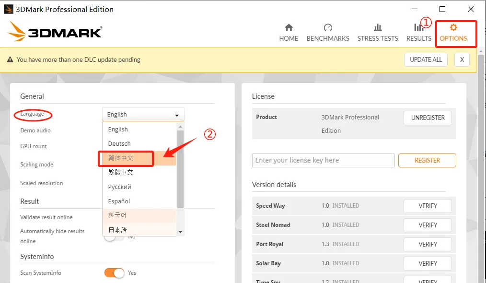Click the language list scroll down arrow

pos(180,232)
